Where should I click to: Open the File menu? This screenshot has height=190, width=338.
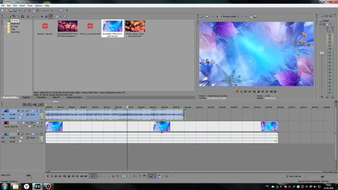(3, 6)
